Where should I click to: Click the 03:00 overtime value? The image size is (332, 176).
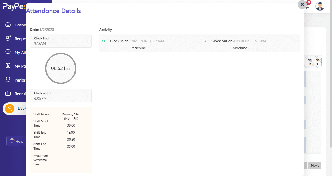pos(71,146)
